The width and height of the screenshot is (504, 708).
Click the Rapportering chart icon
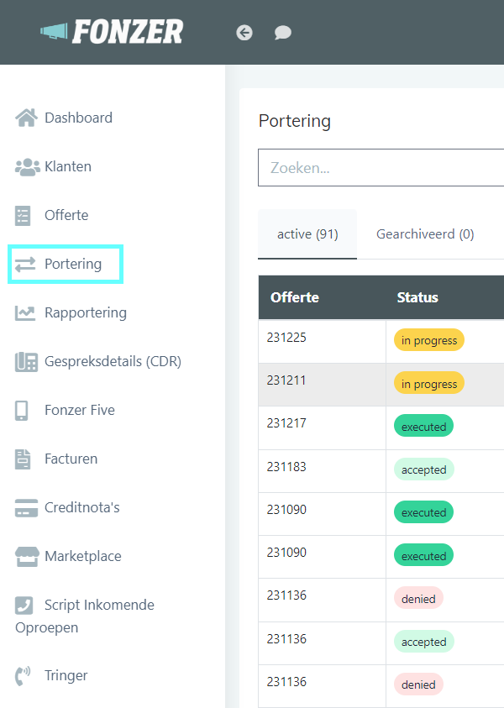pyautogui.click(x=25, y=313)
